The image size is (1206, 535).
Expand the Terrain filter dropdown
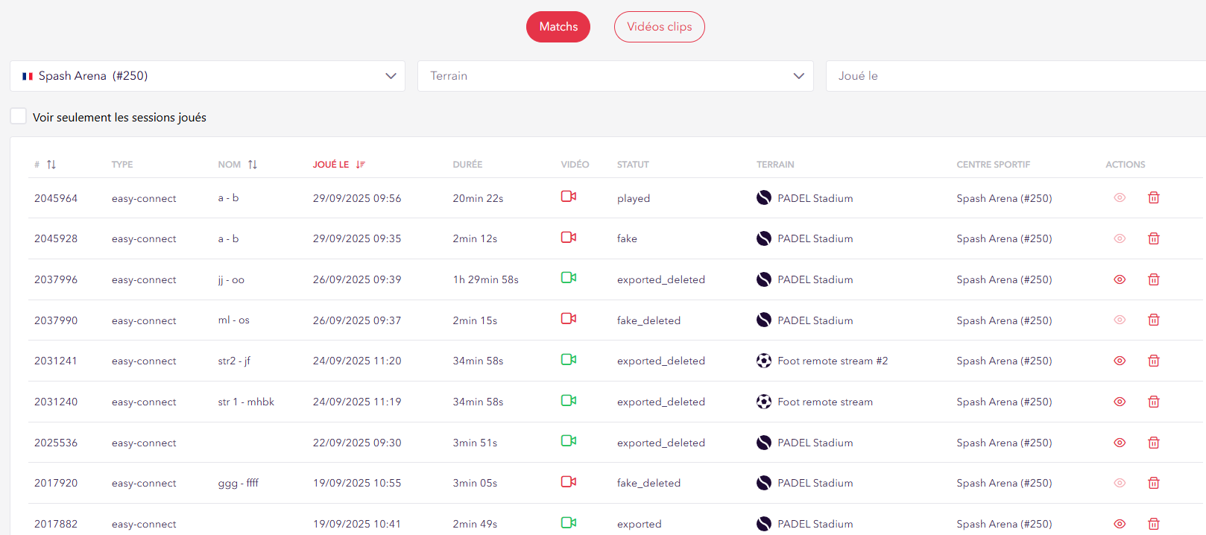[x=615, y=76]
